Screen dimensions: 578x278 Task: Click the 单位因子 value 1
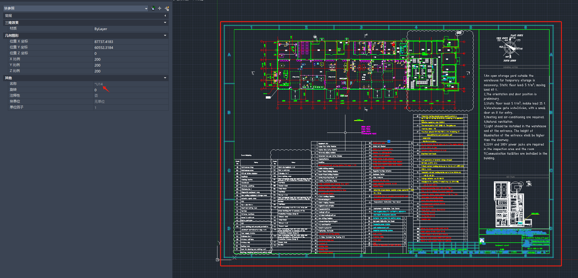131,107
